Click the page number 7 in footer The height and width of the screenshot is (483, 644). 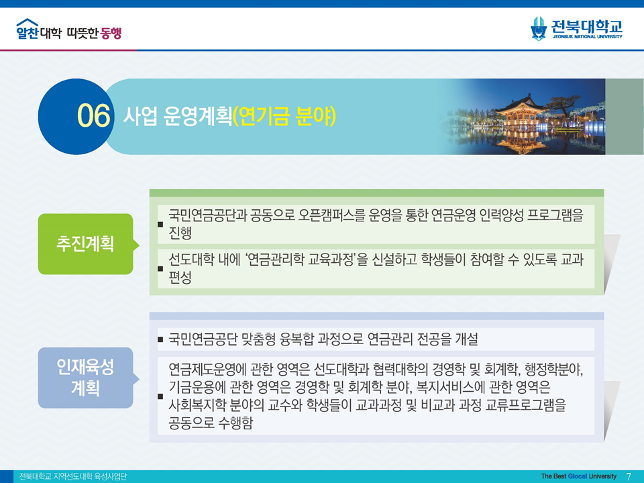point(629,476)
